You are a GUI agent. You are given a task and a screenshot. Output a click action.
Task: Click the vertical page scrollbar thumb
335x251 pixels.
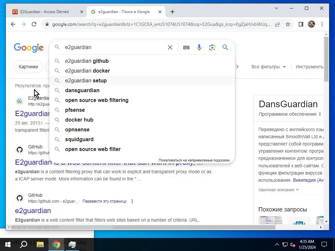[x=326, y=59]
